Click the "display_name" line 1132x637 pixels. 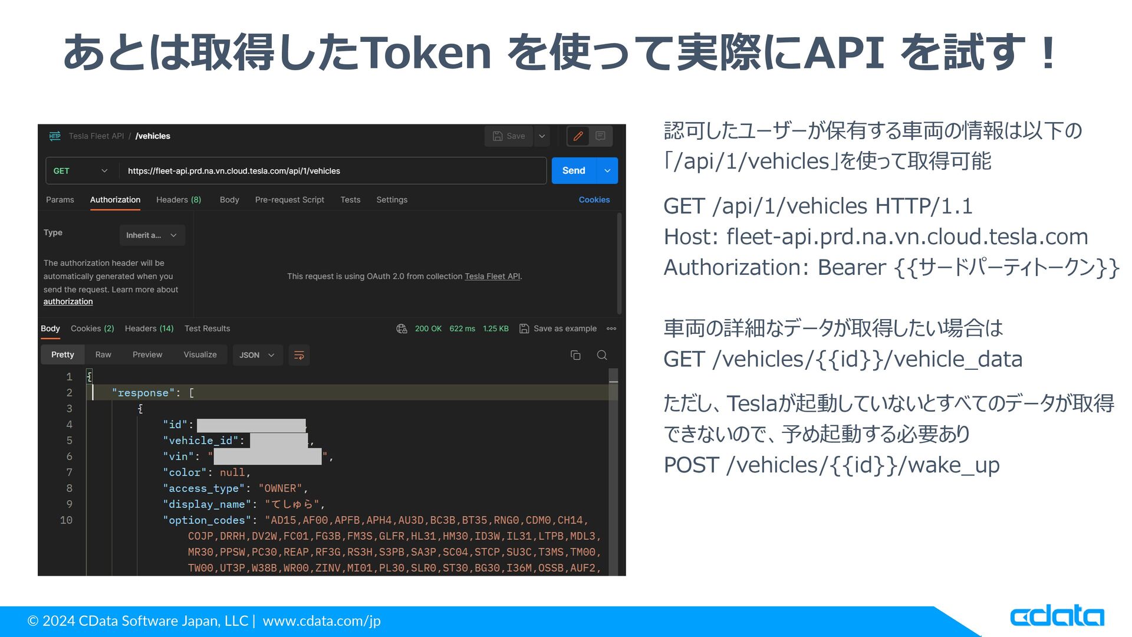click(243, 504)
